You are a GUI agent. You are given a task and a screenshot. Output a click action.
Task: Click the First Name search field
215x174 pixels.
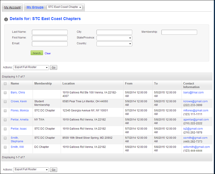coord(50,38)
